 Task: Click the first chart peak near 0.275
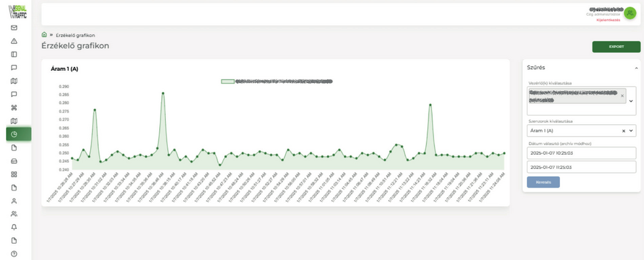95,109
